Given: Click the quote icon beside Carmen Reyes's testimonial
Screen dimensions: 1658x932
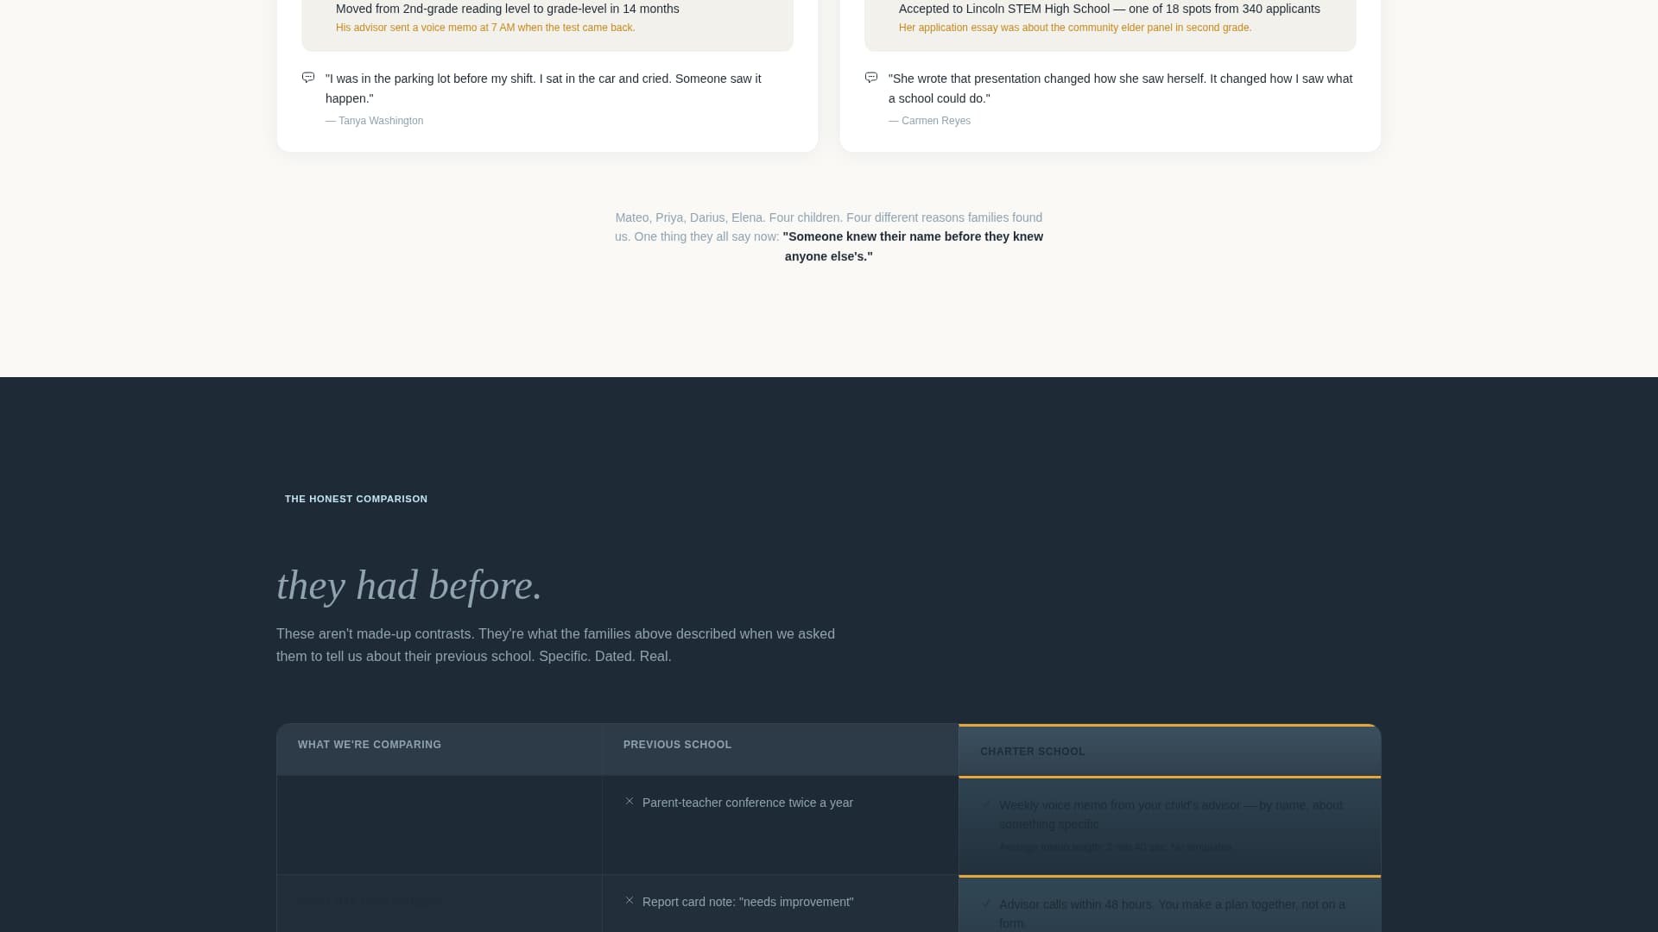Looking at the screenshot, I should point(871,78).
